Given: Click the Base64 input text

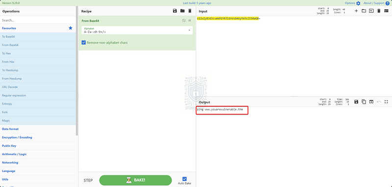Looking at the screenshot, I should click(228, 19).
